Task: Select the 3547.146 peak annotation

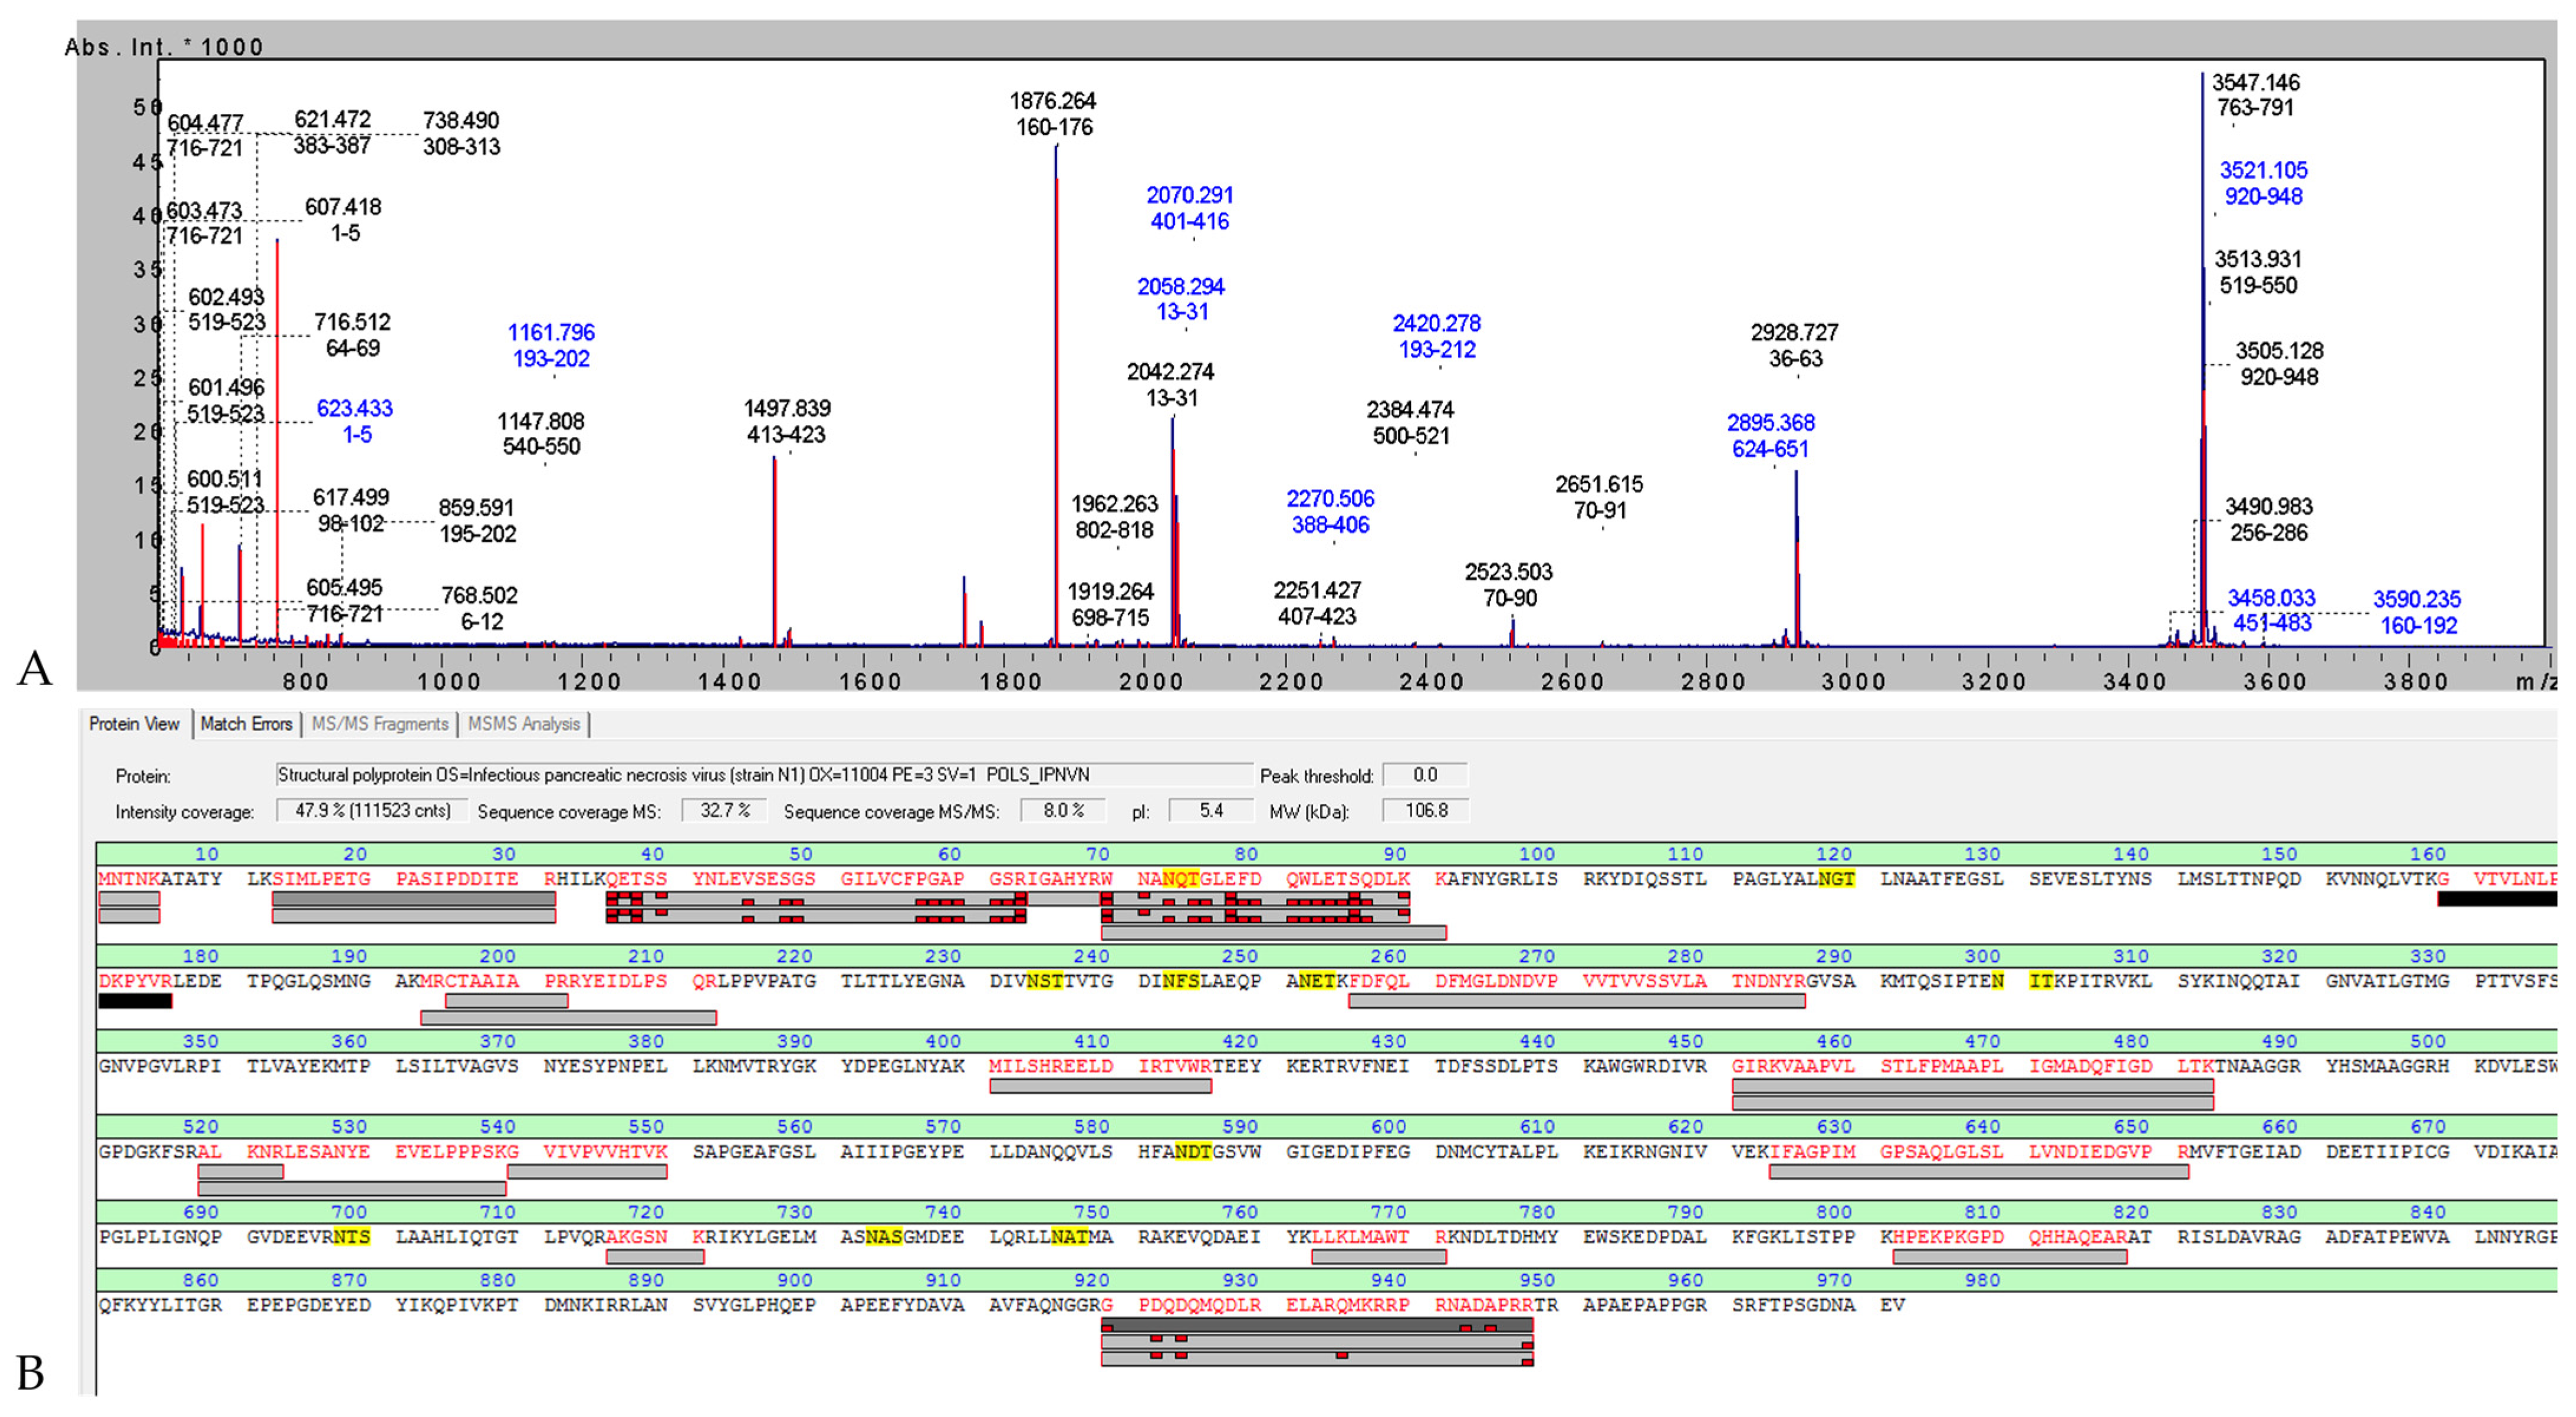Action: [x=2256, y=95]
